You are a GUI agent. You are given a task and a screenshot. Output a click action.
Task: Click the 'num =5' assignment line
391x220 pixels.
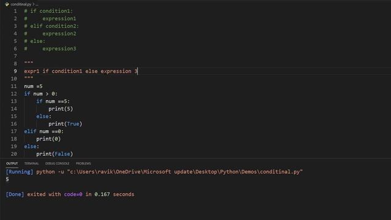[33, 86]
